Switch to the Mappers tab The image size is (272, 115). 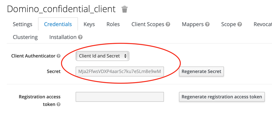[193, 24]
